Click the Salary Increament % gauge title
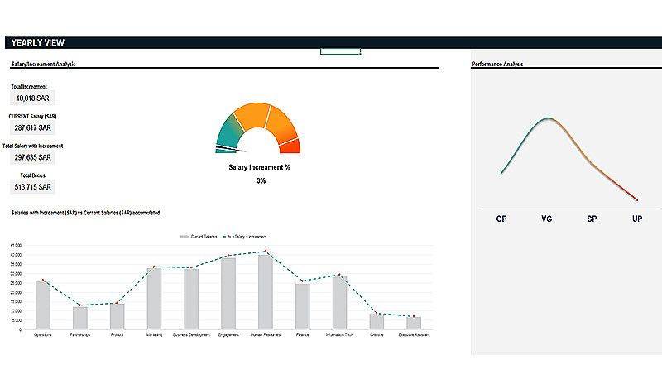This screenshot has height=389, width=662. click(x=259, y=167)
